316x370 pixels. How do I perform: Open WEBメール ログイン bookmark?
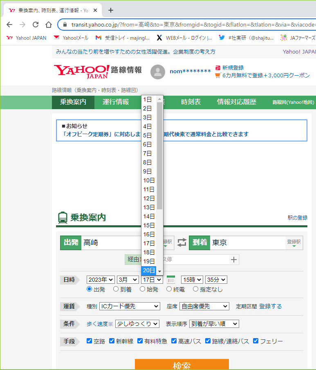[184, 38]
